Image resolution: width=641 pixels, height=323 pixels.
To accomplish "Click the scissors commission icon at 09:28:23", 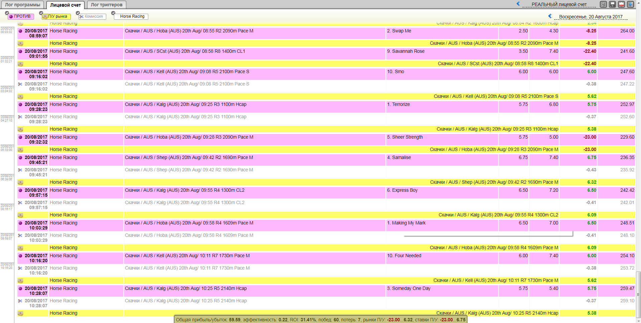I will coord(20,117).
